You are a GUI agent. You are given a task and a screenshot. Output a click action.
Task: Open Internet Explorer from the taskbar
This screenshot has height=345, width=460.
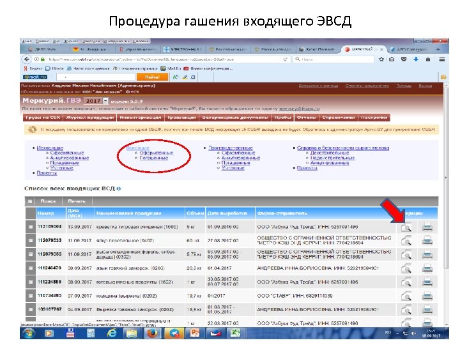point(112,333)
